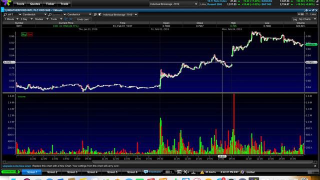Switch to Screen 6 tab
This screenshot has height=180, width=320.
[x=132, y=172]
